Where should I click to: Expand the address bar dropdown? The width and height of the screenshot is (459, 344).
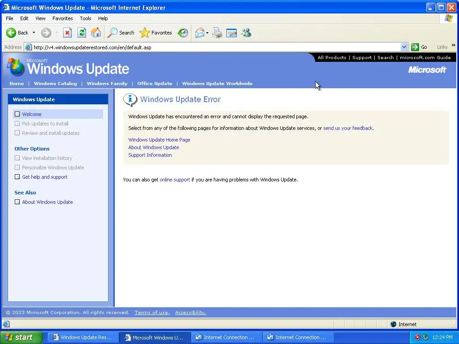[404, 47]
